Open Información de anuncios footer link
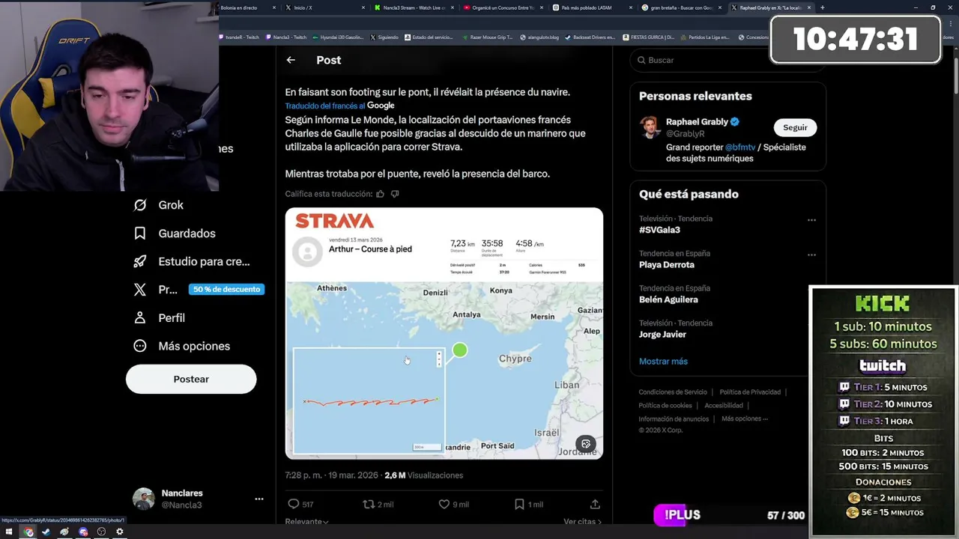 [674, 419]
